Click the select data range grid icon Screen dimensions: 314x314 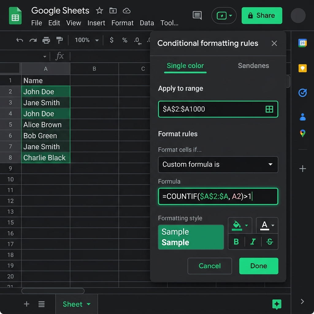269,109
